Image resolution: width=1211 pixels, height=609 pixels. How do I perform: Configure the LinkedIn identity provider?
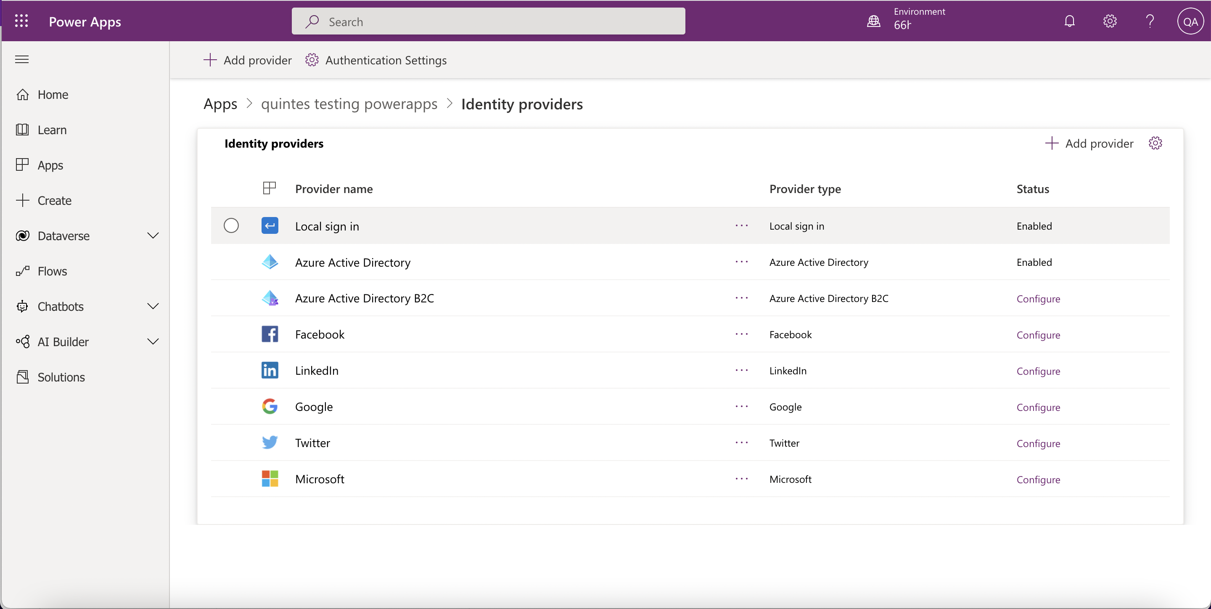click(x=1038, y=371)
